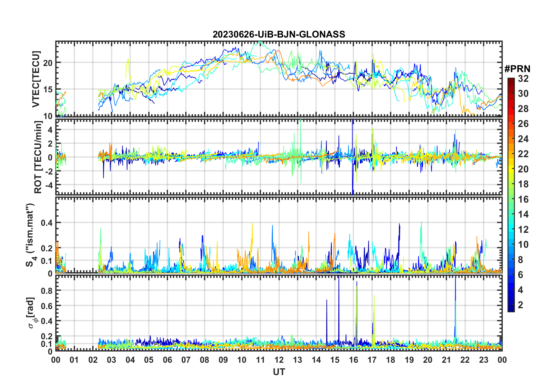Select colorbar tick label 18
Viewport: 558px width, 390px height.
523,184
